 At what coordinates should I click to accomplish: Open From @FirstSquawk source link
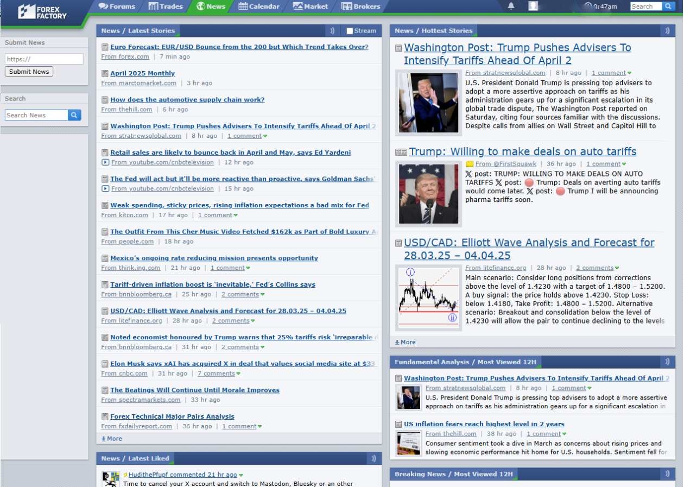(506, 164)
